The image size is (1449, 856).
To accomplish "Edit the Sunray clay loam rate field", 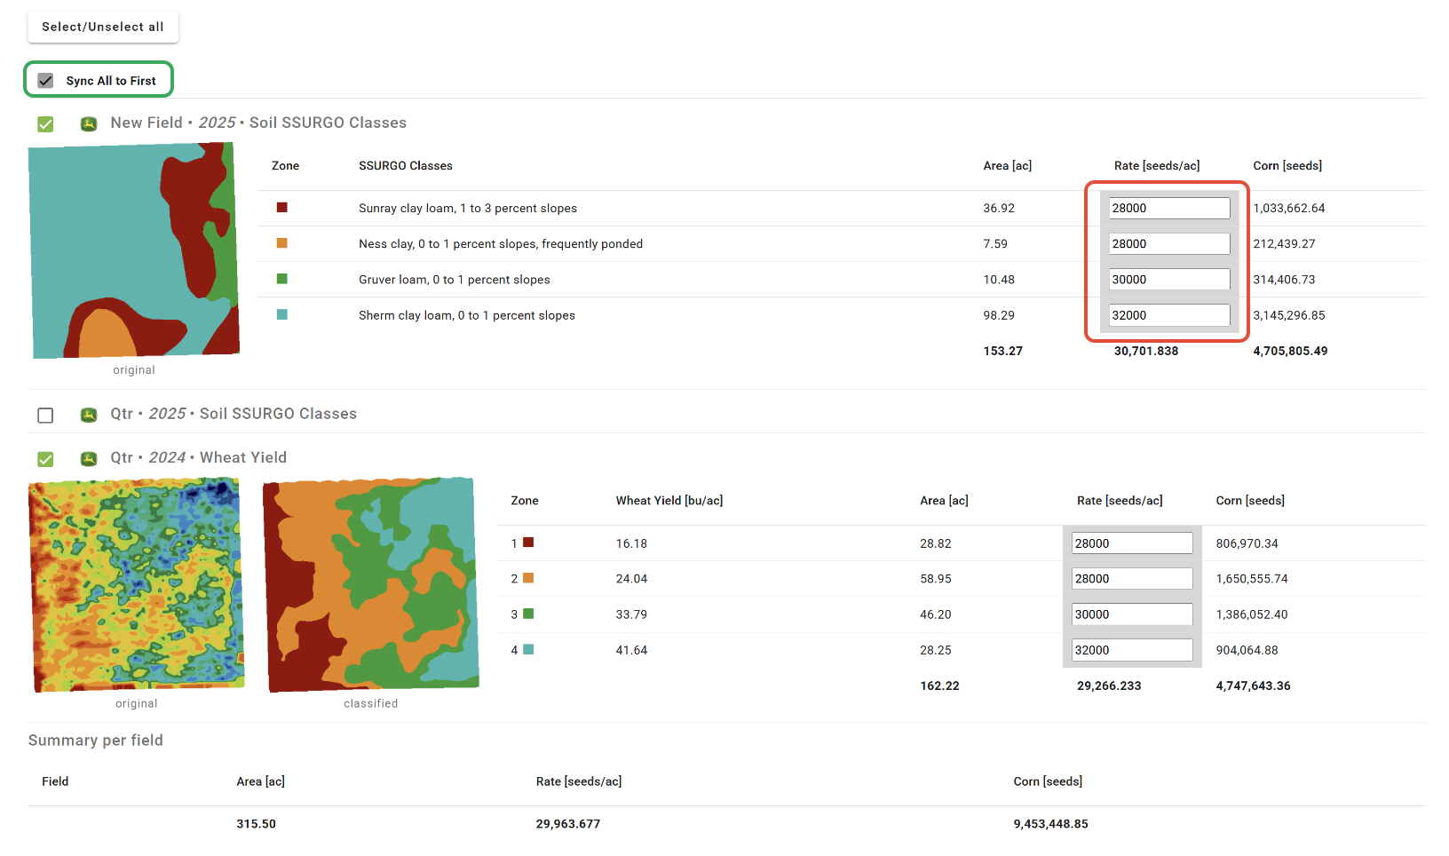I will pos(1168,209).
